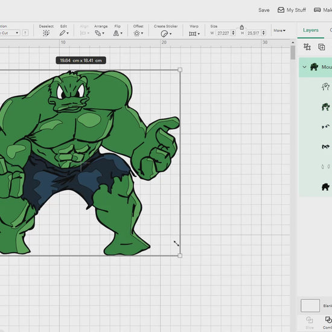332x332 pixels.
Task: Switch to the Layers tab
Action: (x=311, y=30)
